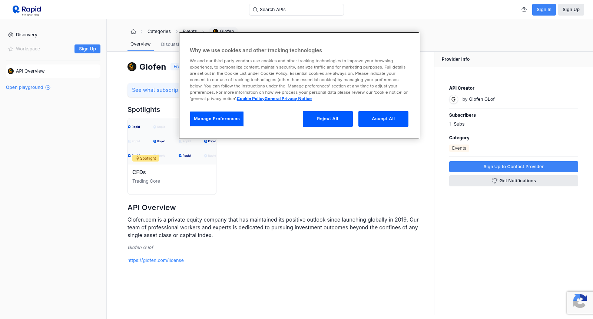
Task: Click the Events category tag
Action: click(x=459, y=148)
